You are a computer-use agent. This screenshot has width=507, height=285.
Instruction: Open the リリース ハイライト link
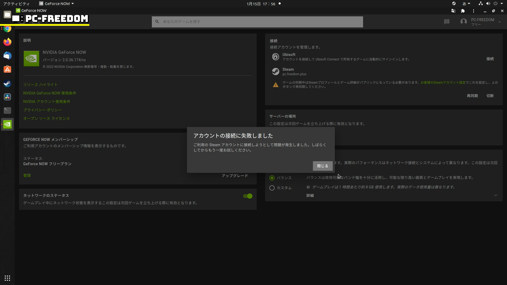pos(40,85)
